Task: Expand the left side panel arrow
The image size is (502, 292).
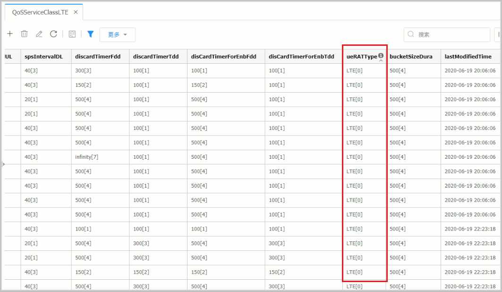Action: click(x=3, y=164)
